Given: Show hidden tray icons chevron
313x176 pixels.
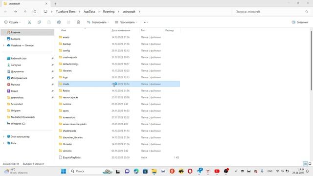Looking at the screenshot, I should pyautogui.click(x=236, y=171).
